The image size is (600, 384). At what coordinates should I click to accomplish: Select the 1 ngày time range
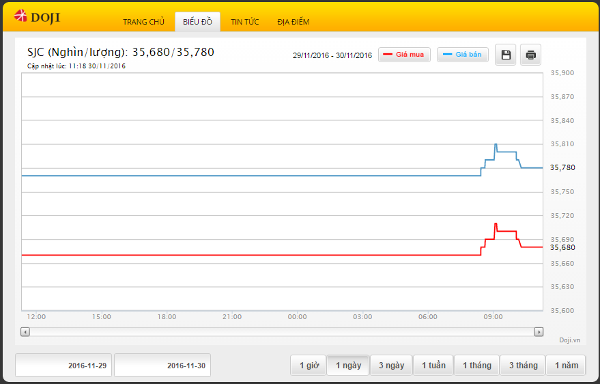tap(348, 366)
